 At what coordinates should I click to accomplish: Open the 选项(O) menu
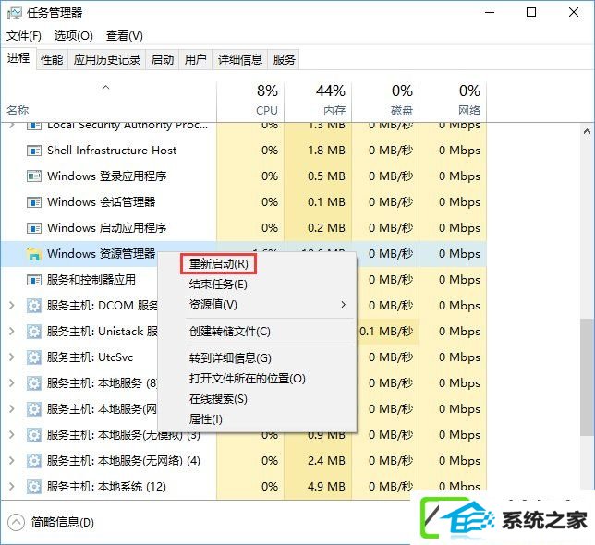point(73,36)
